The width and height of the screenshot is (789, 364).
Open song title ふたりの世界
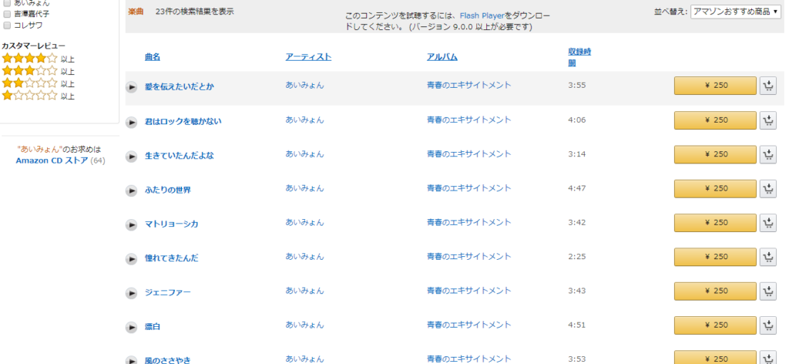click(168, 190)
